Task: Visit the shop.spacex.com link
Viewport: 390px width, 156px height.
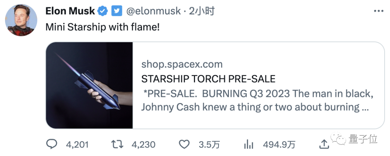Action: (x=182, y=64)
